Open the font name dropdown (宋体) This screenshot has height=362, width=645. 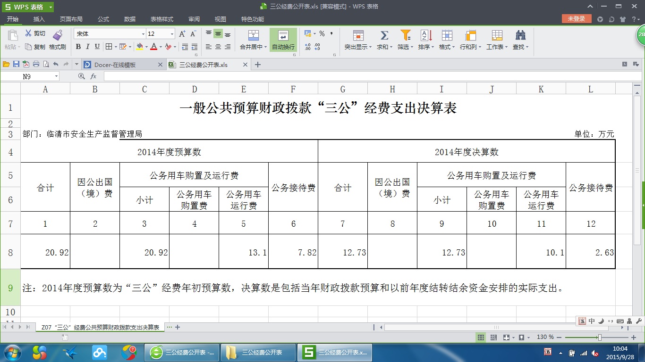pyautogui.click(x=143, y=34)
